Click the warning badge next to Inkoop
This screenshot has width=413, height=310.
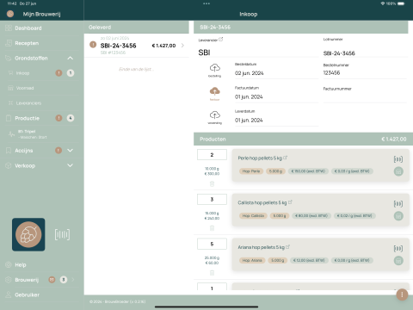point(59,73)
